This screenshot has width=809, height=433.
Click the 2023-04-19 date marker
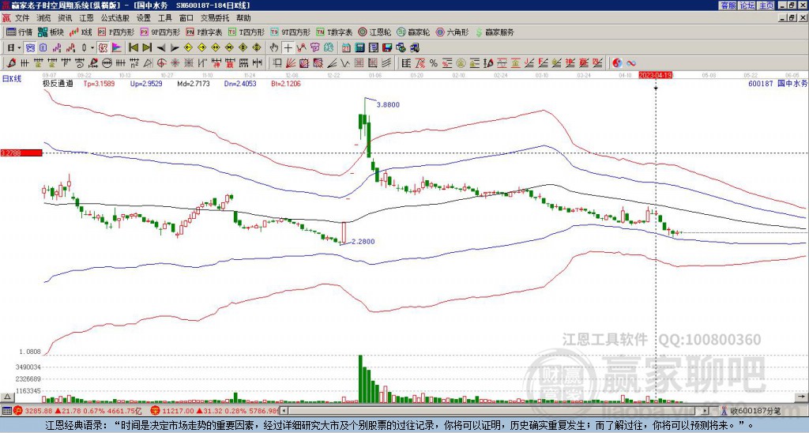(x=656, y=75)
